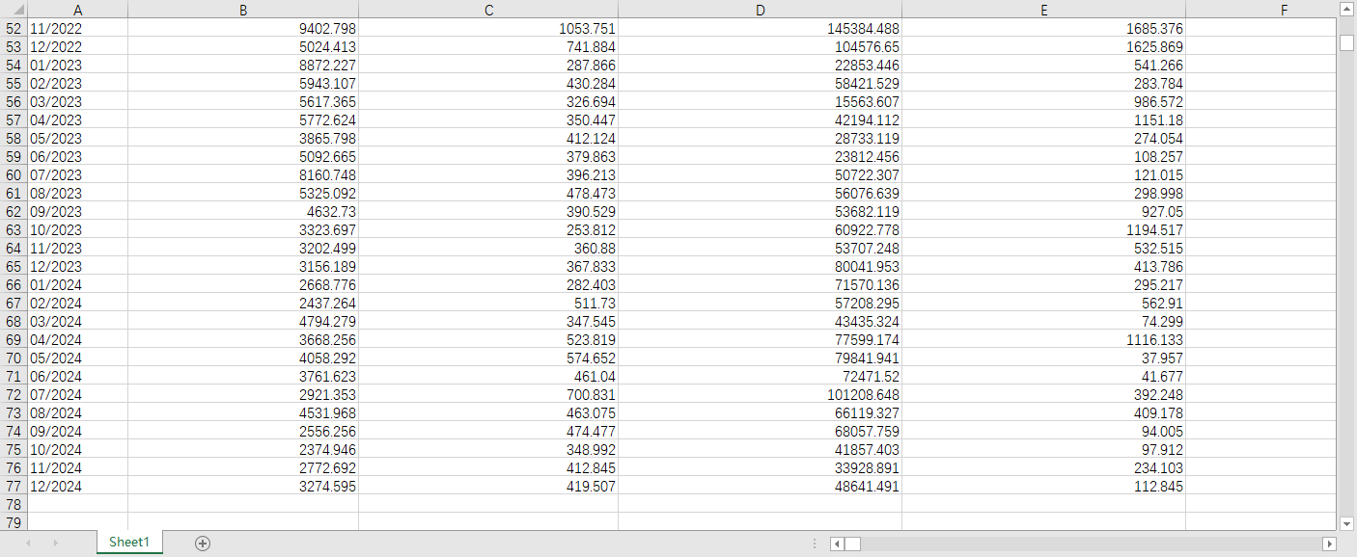Click the horizontal scrollbar thumb
Image resolution: width=1357 pixels, height=557 pixels.
(852, 544)
